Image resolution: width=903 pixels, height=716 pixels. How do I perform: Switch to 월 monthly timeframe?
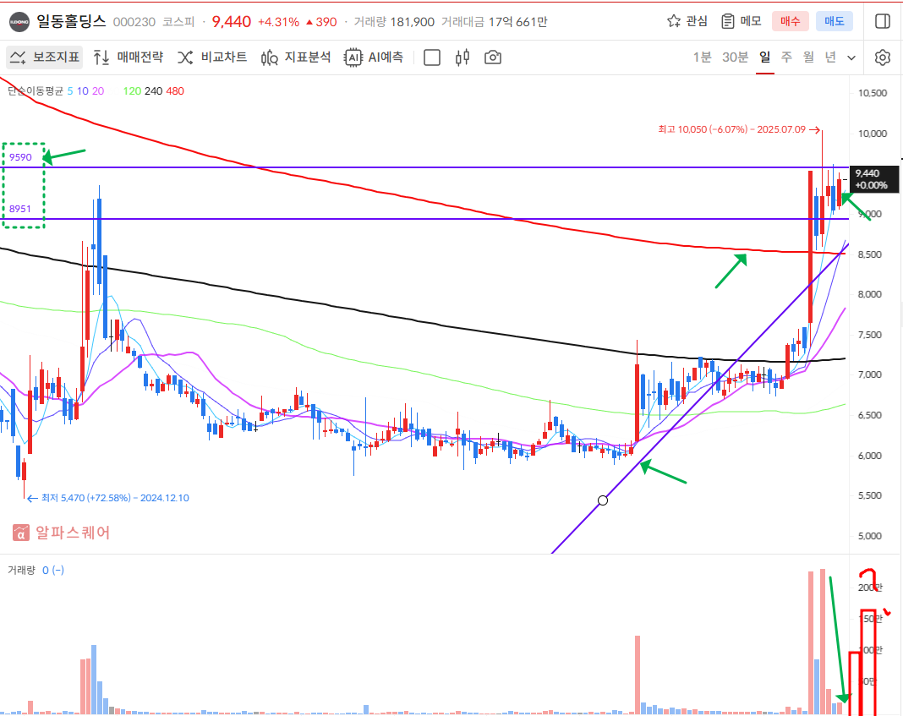(x=808, y=57)
